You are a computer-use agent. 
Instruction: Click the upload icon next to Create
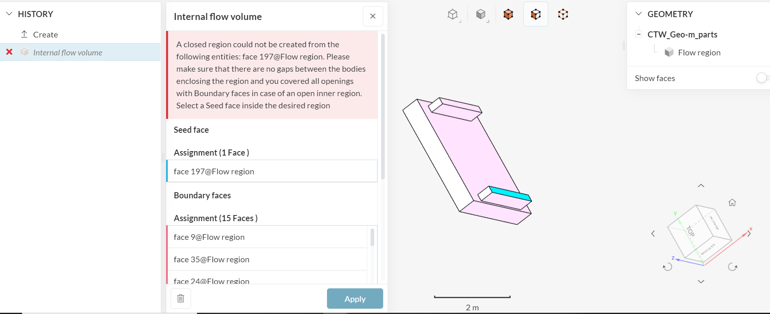(24, 34)
